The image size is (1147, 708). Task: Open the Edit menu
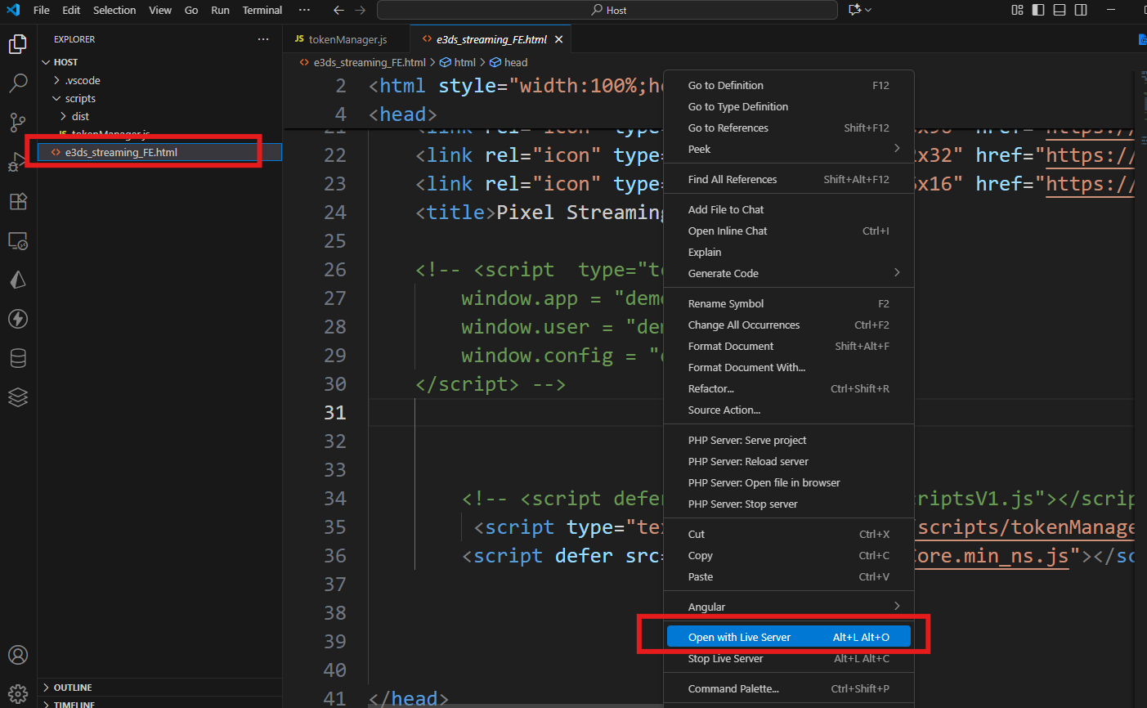pyautogui.click(x=71, y=10)
